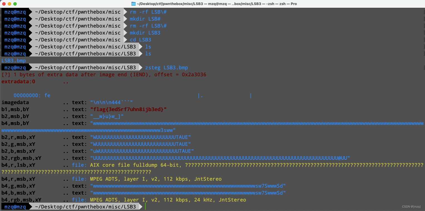
Task: Click the flag{3ed5rf7uhn8ijb3ed} string
Action: pos(128,109)
